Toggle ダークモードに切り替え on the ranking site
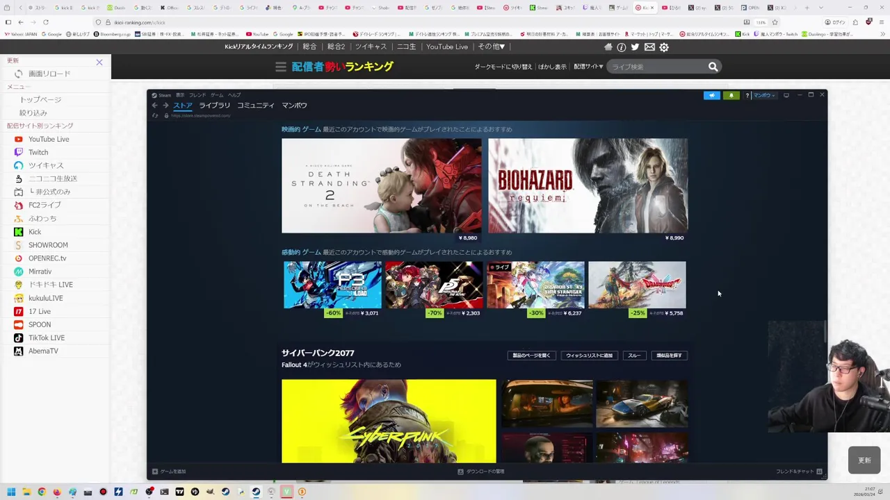 (503, 67)
